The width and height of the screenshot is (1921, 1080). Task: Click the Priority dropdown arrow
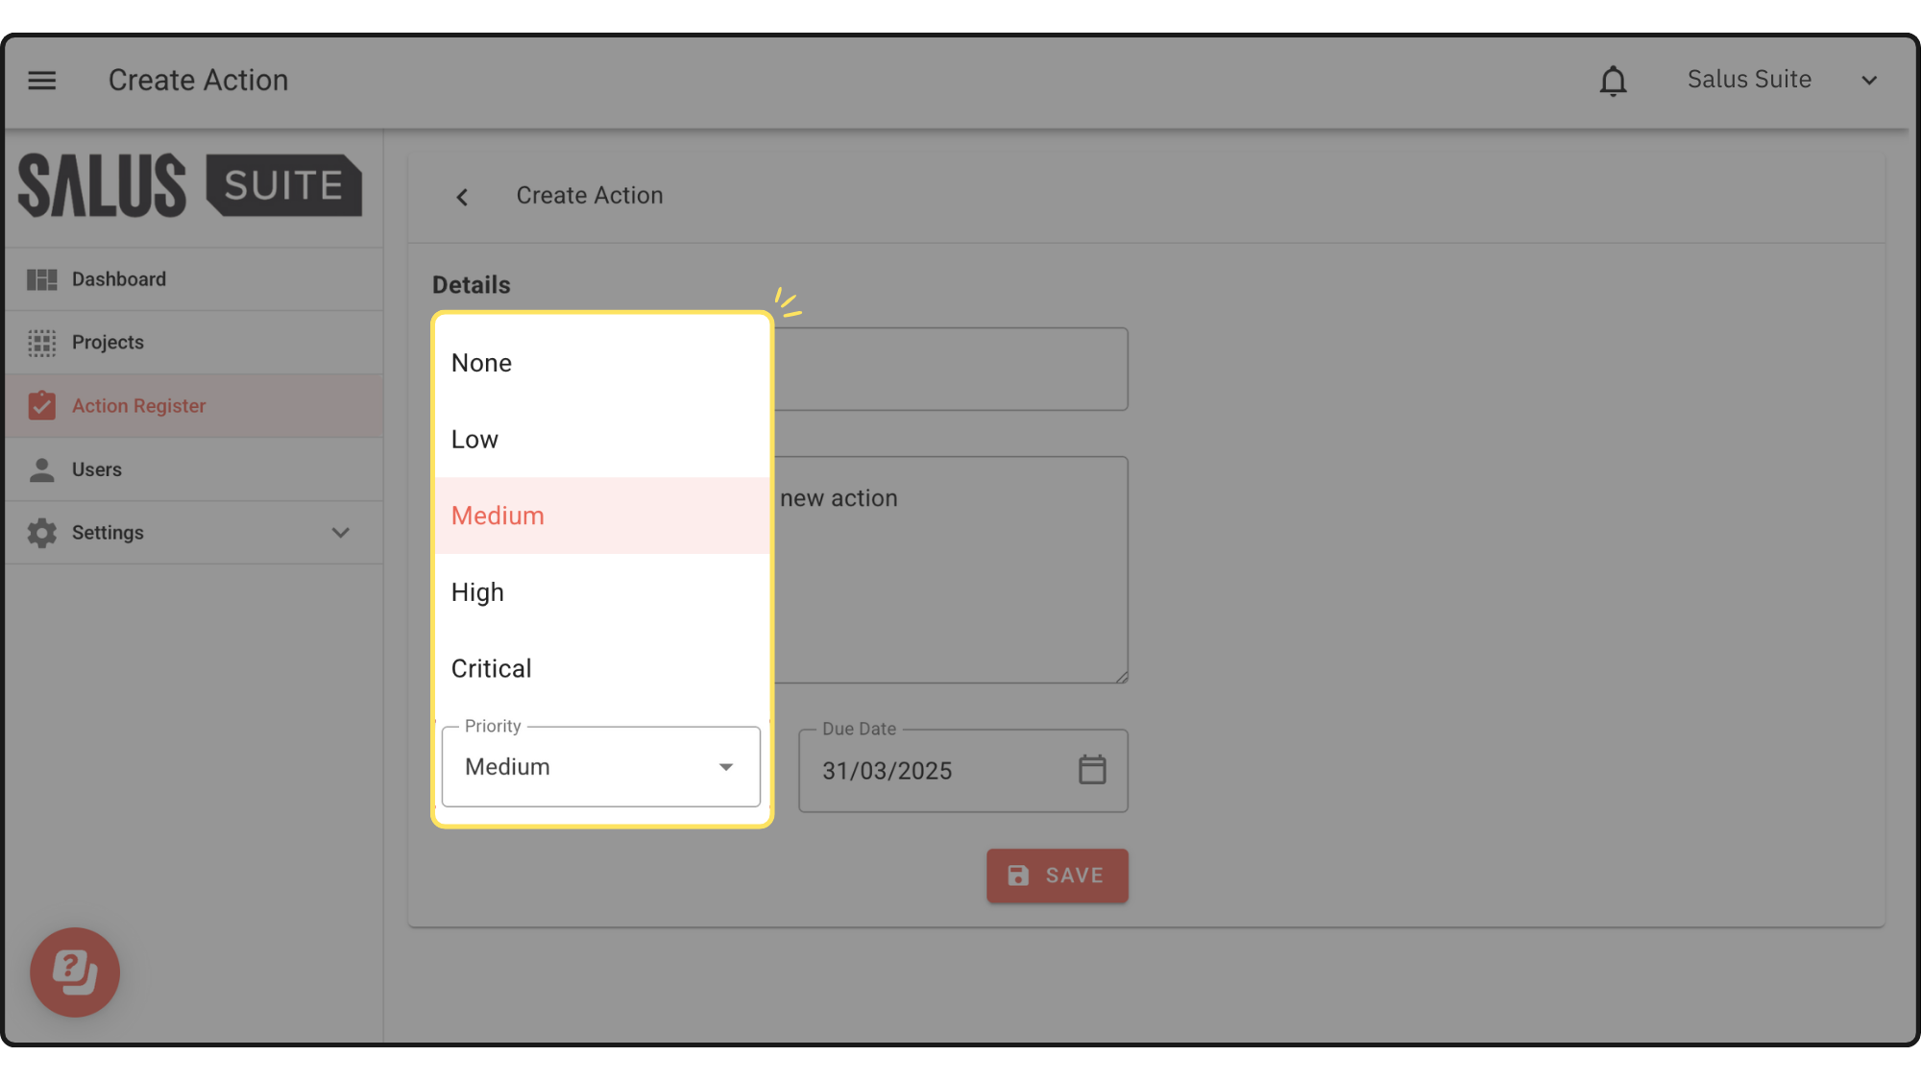(726, 767)
